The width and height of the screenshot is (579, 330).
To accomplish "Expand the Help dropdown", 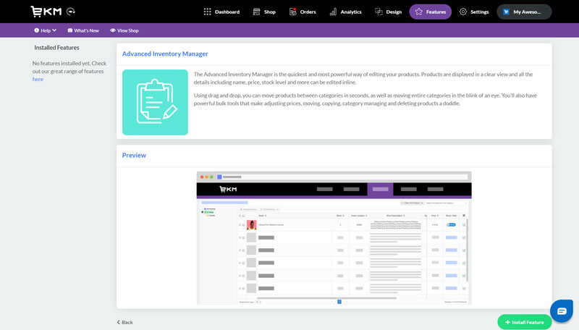I will (46, 30).
